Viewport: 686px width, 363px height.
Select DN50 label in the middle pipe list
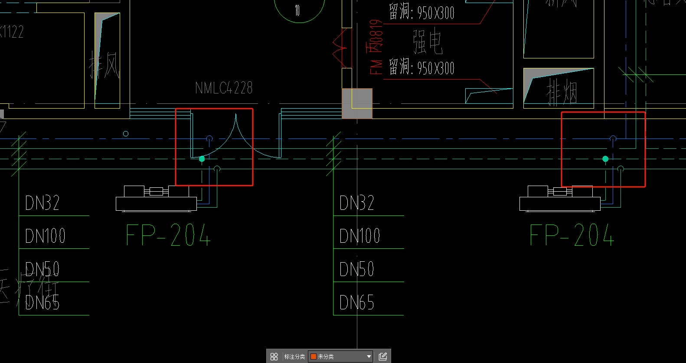(x=356, y=269)
